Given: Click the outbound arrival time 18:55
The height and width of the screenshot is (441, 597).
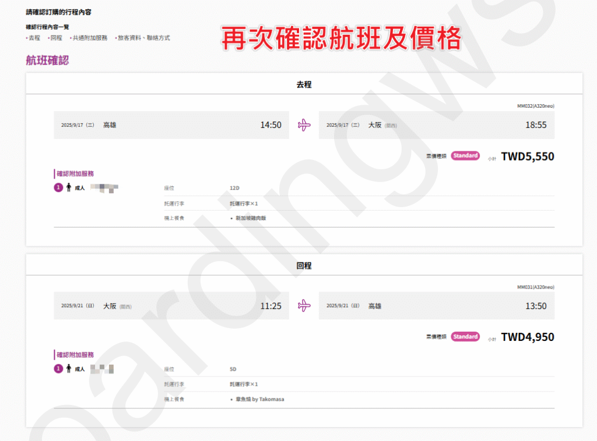Looking at the screenshot, I should click(536, 125).
